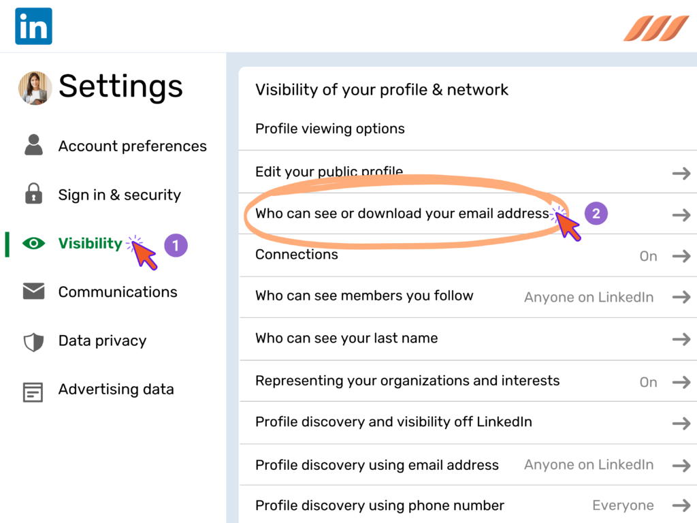Screen dimensions: 697x523
Task: Open the Communications settings section
Action: 118,291
